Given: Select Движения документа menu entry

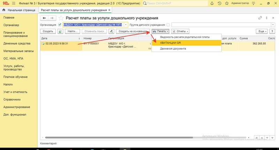Looking at the screenshot, I should pyautogui.click(x=173, y=49).
